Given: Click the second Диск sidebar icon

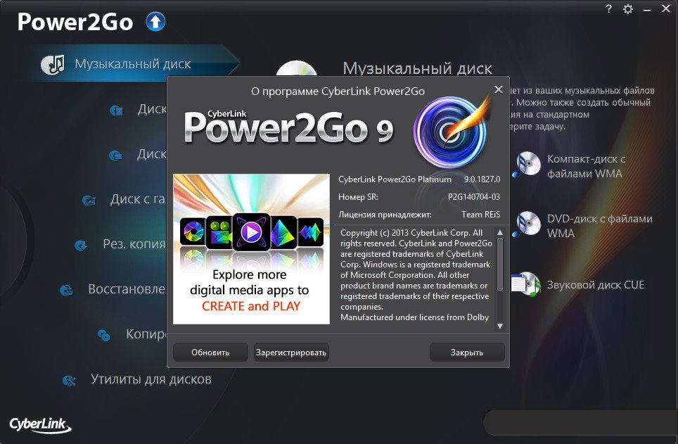Looking at the screenshot, I should [115, 156].
